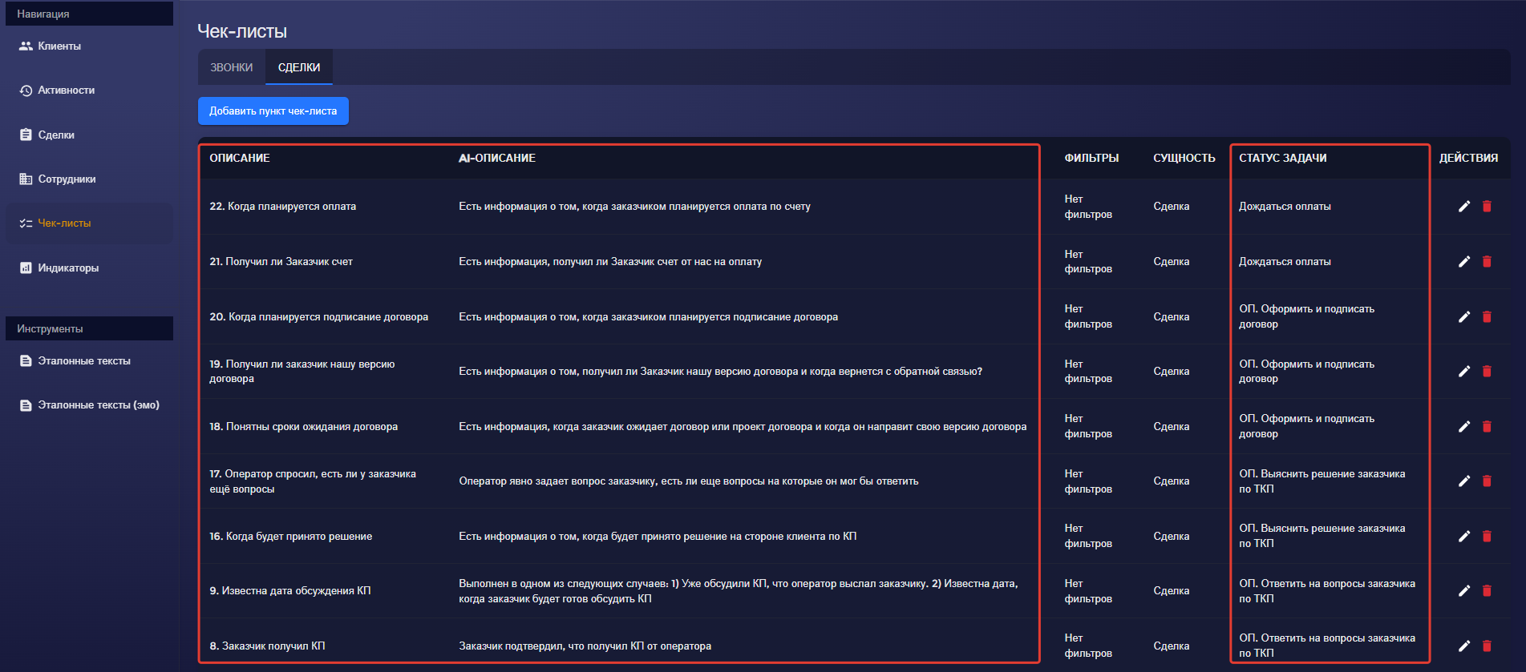Edit item 20 about contract signing
Image resolution: width=1526 pixels, height=672 pixels.
point(1463,317)
